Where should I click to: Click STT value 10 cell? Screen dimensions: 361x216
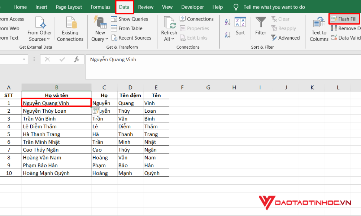11,173
